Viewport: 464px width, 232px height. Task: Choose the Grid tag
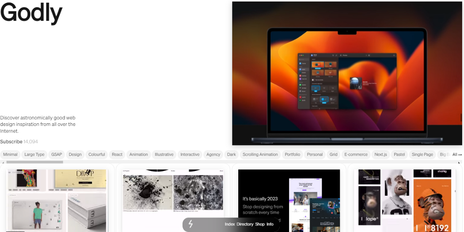(x=334, y=155)
